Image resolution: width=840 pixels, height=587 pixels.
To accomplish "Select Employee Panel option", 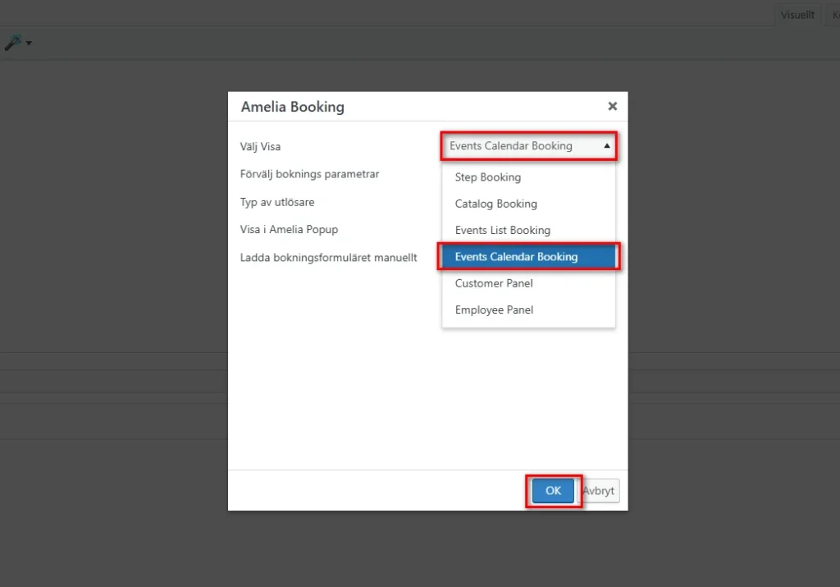I will [x=528, y=310].
